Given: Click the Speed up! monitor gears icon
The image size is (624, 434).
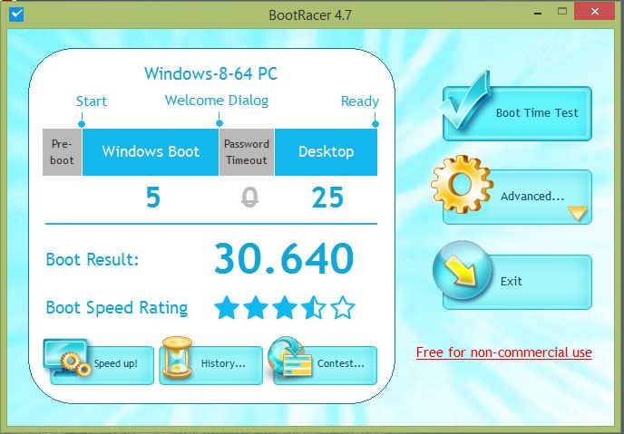Looking at the screenshot, I should [68, 357].
